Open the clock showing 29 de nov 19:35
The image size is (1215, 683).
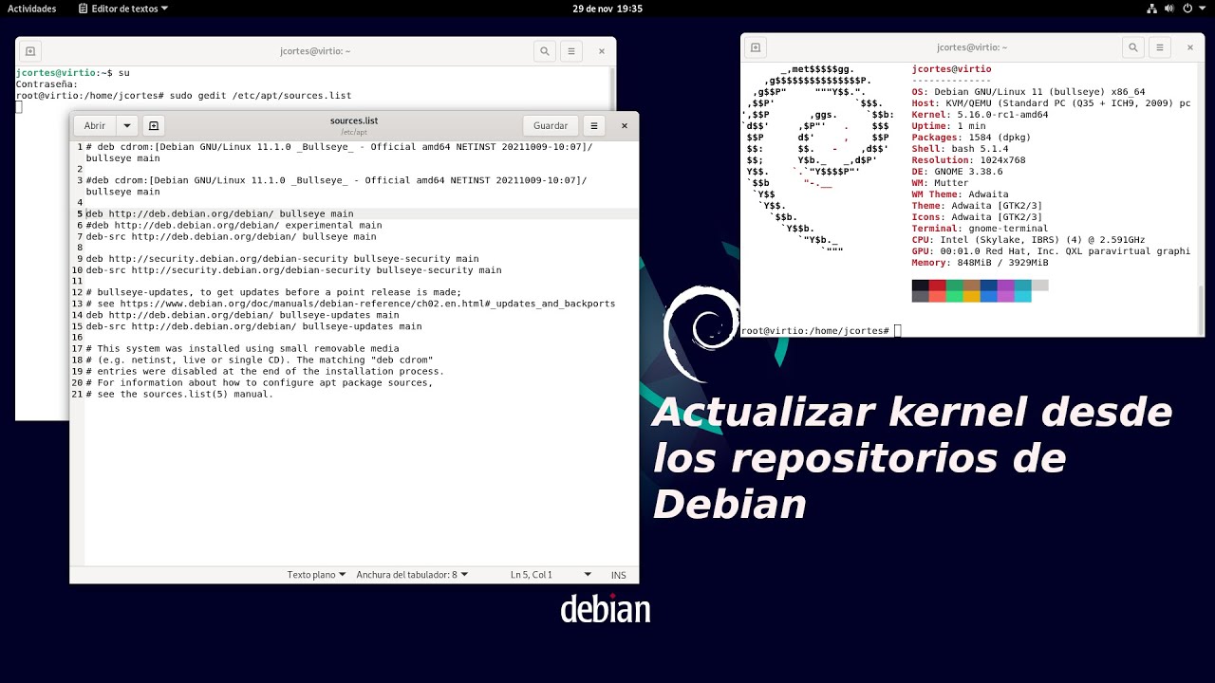(x=607, y=9)
